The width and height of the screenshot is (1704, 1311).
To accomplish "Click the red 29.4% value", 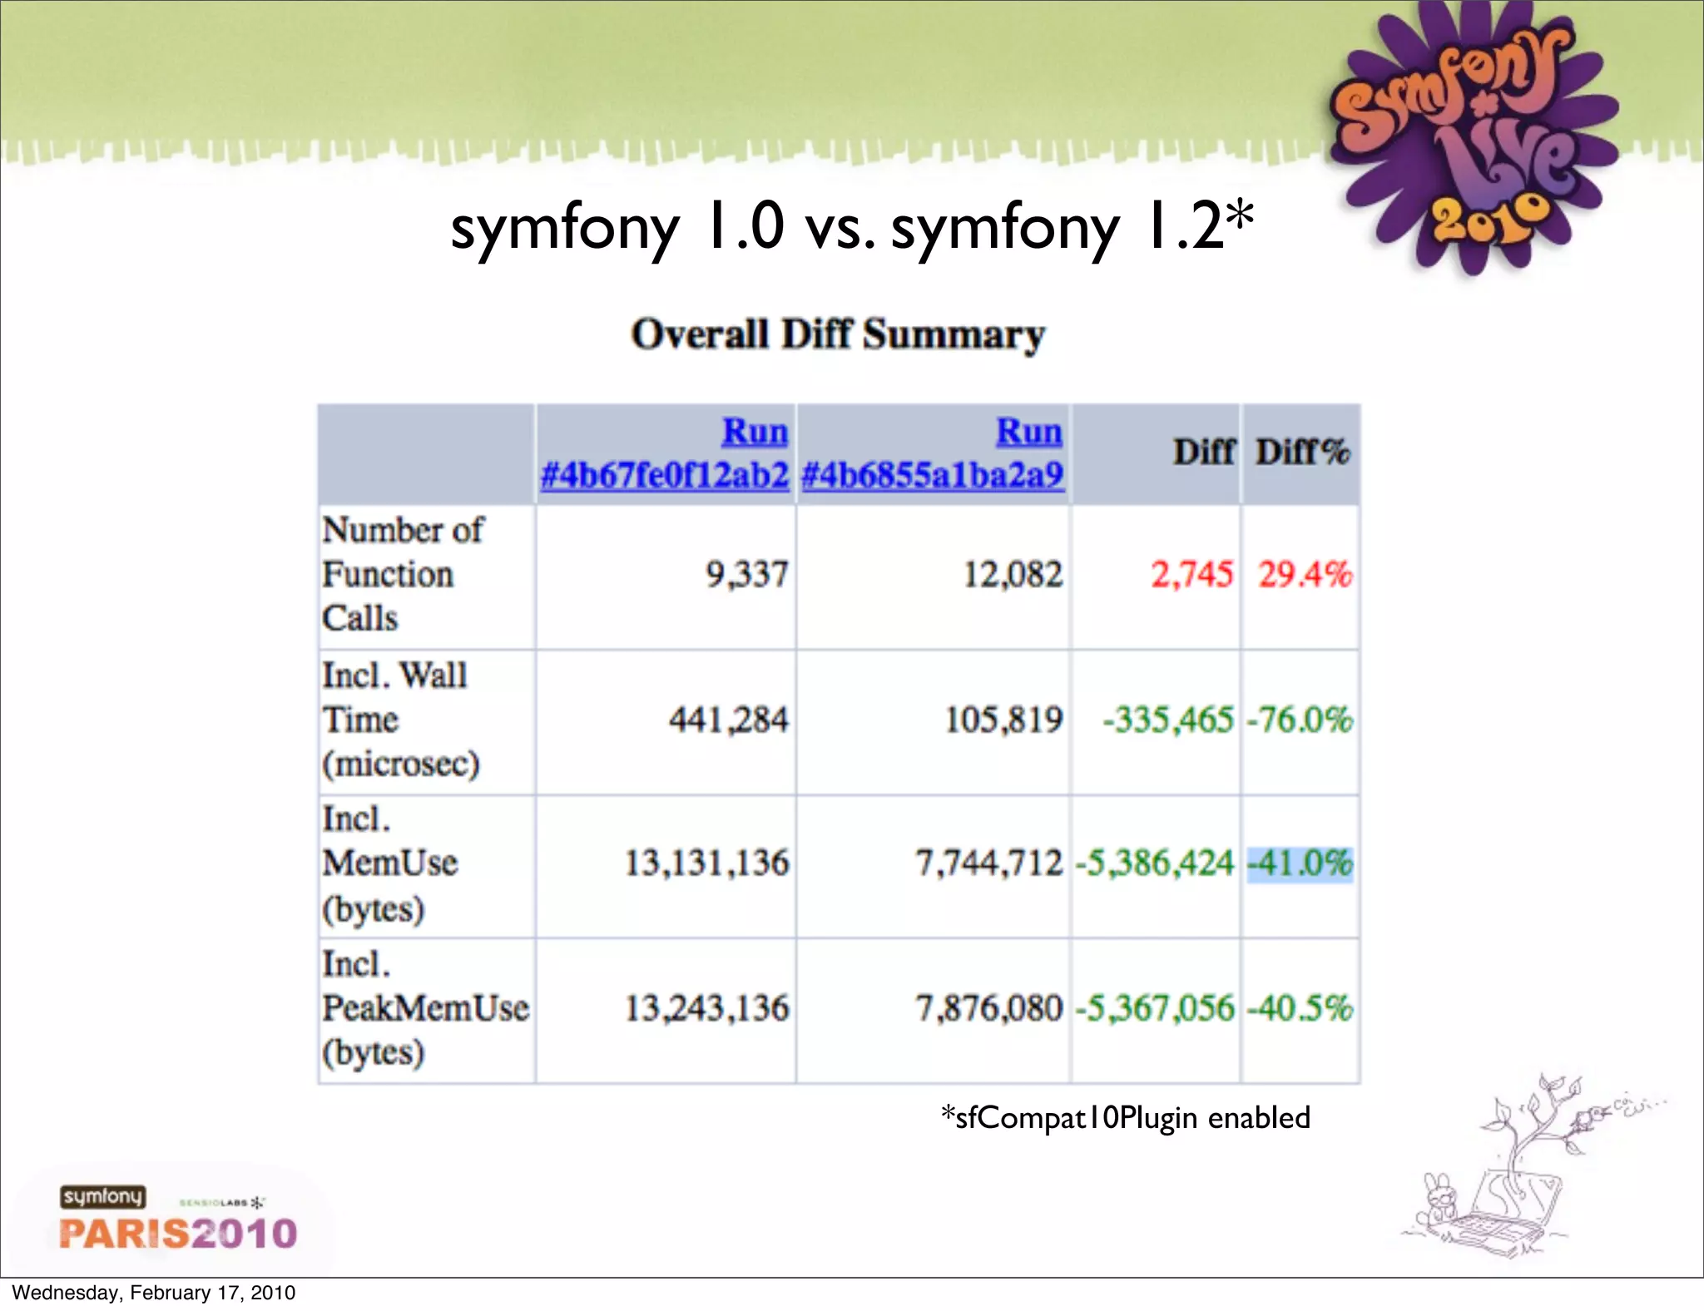I will (x=1305, y=575).
